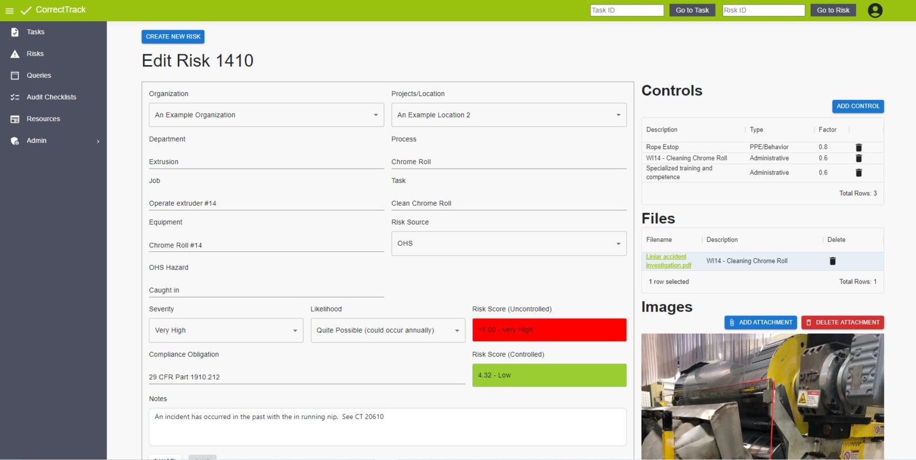The image size is (916, 460).
Task: Click the Resources icon in sidebar
Action: point(15,119)
